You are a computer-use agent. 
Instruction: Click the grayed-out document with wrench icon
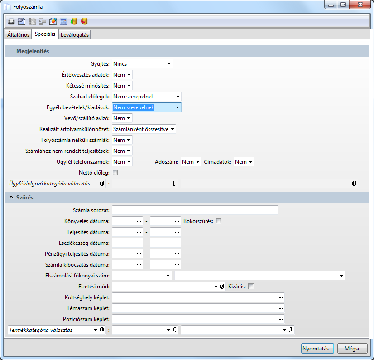[x=32, y=21]
